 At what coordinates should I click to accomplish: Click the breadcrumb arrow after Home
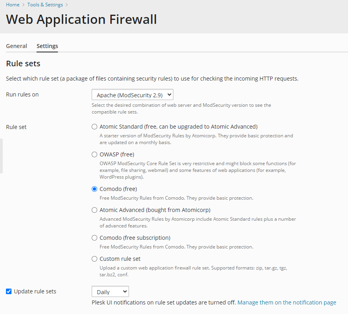click(x=23, y=5)
